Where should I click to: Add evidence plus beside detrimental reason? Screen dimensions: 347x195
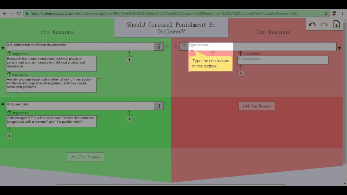129,60
